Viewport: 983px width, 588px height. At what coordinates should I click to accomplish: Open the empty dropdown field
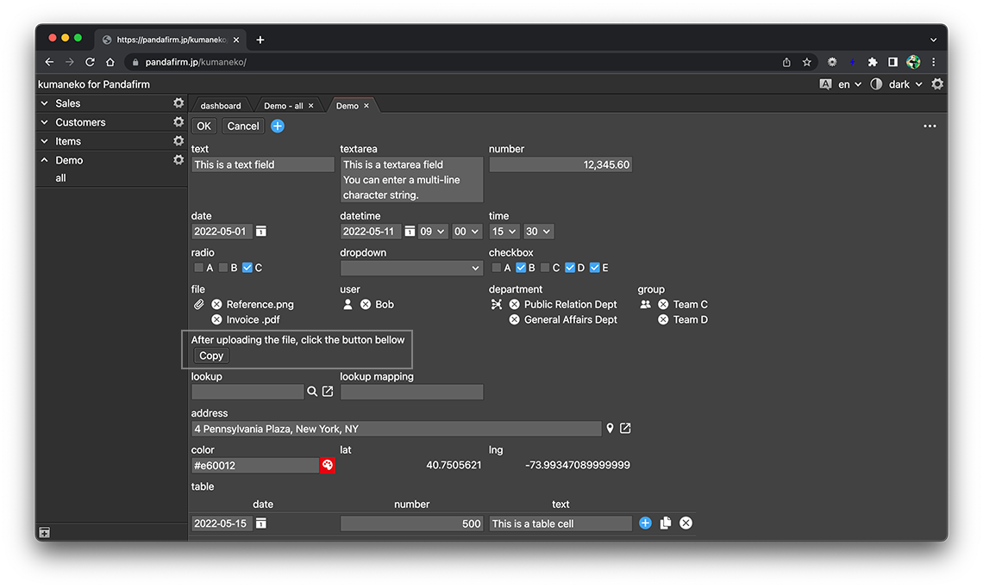click(411, 269)
